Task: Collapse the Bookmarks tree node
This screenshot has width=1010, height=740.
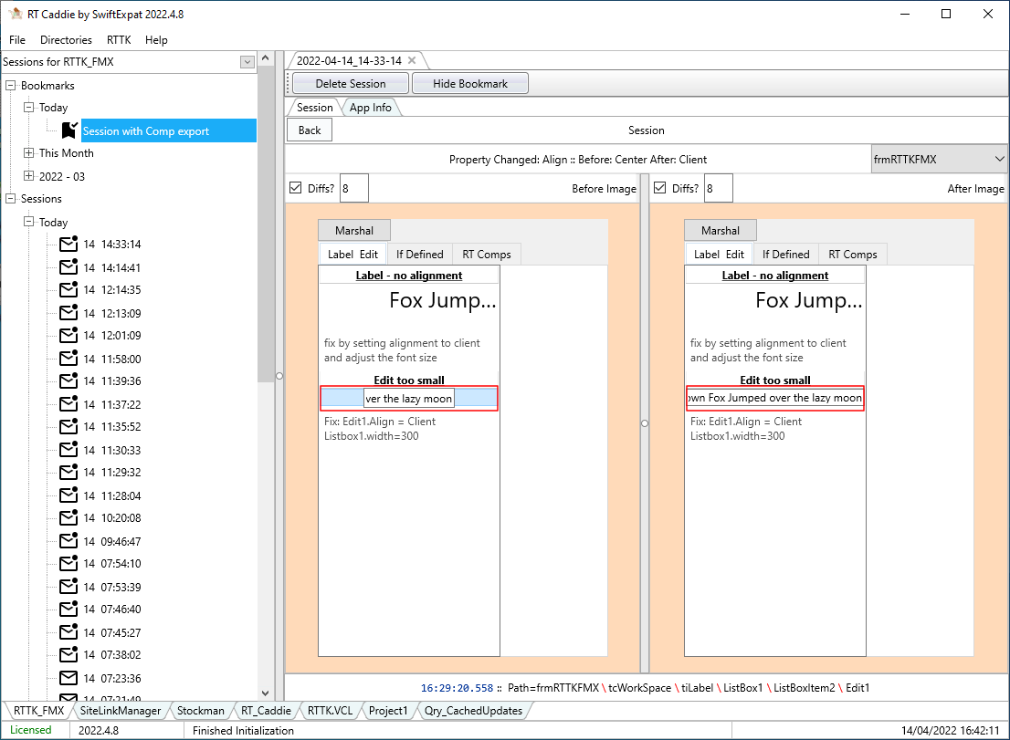Action: (x=11, y=86)
